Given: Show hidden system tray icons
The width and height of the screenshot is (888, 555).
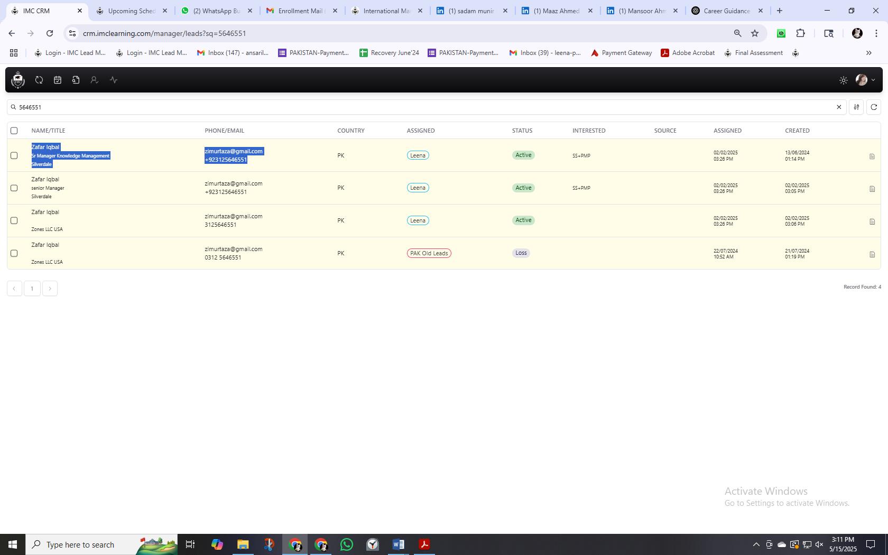Looking at the screenshot, I should (756, 544).
